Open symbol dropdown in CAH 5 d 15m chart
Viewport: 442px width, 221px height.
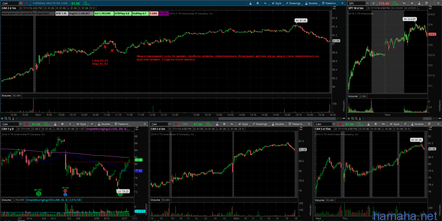click(334, 124)
